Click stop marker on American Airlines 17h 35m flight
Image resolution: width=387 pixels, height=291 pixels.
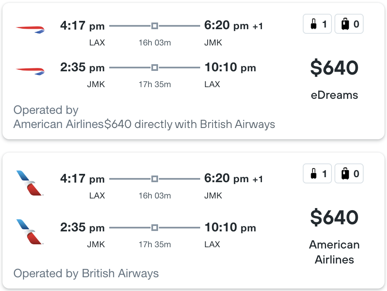pos(155,228)
